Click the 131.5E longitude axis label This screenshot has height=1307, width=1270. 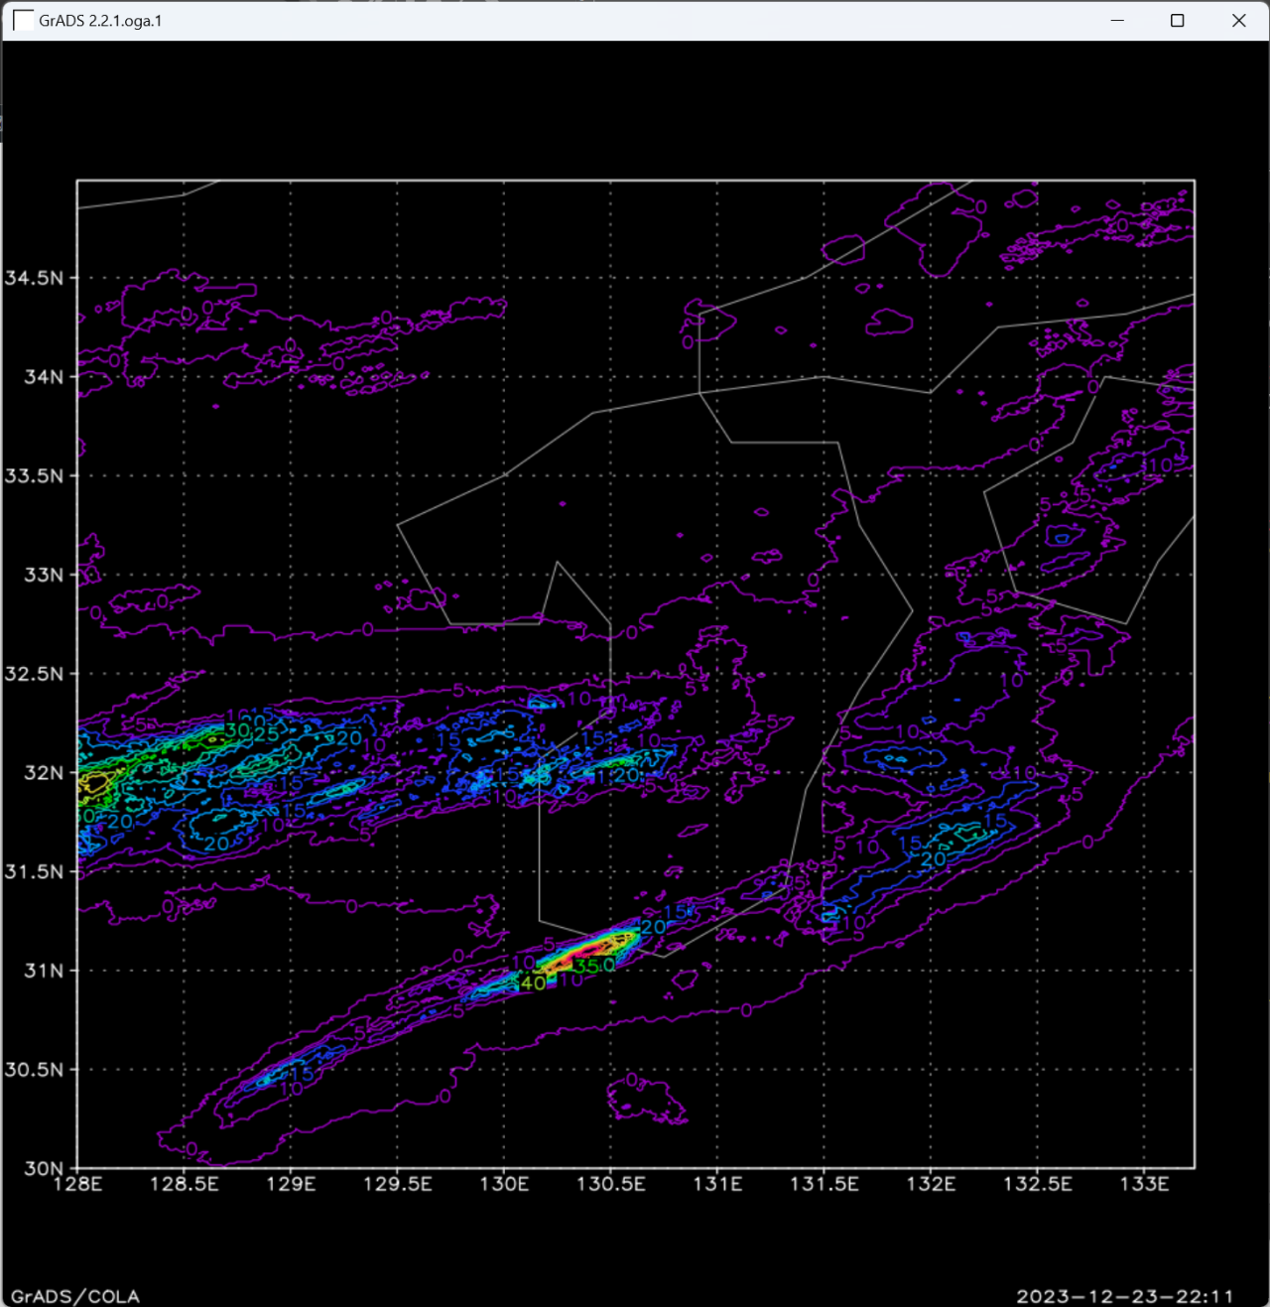[x=824, y=1184]
